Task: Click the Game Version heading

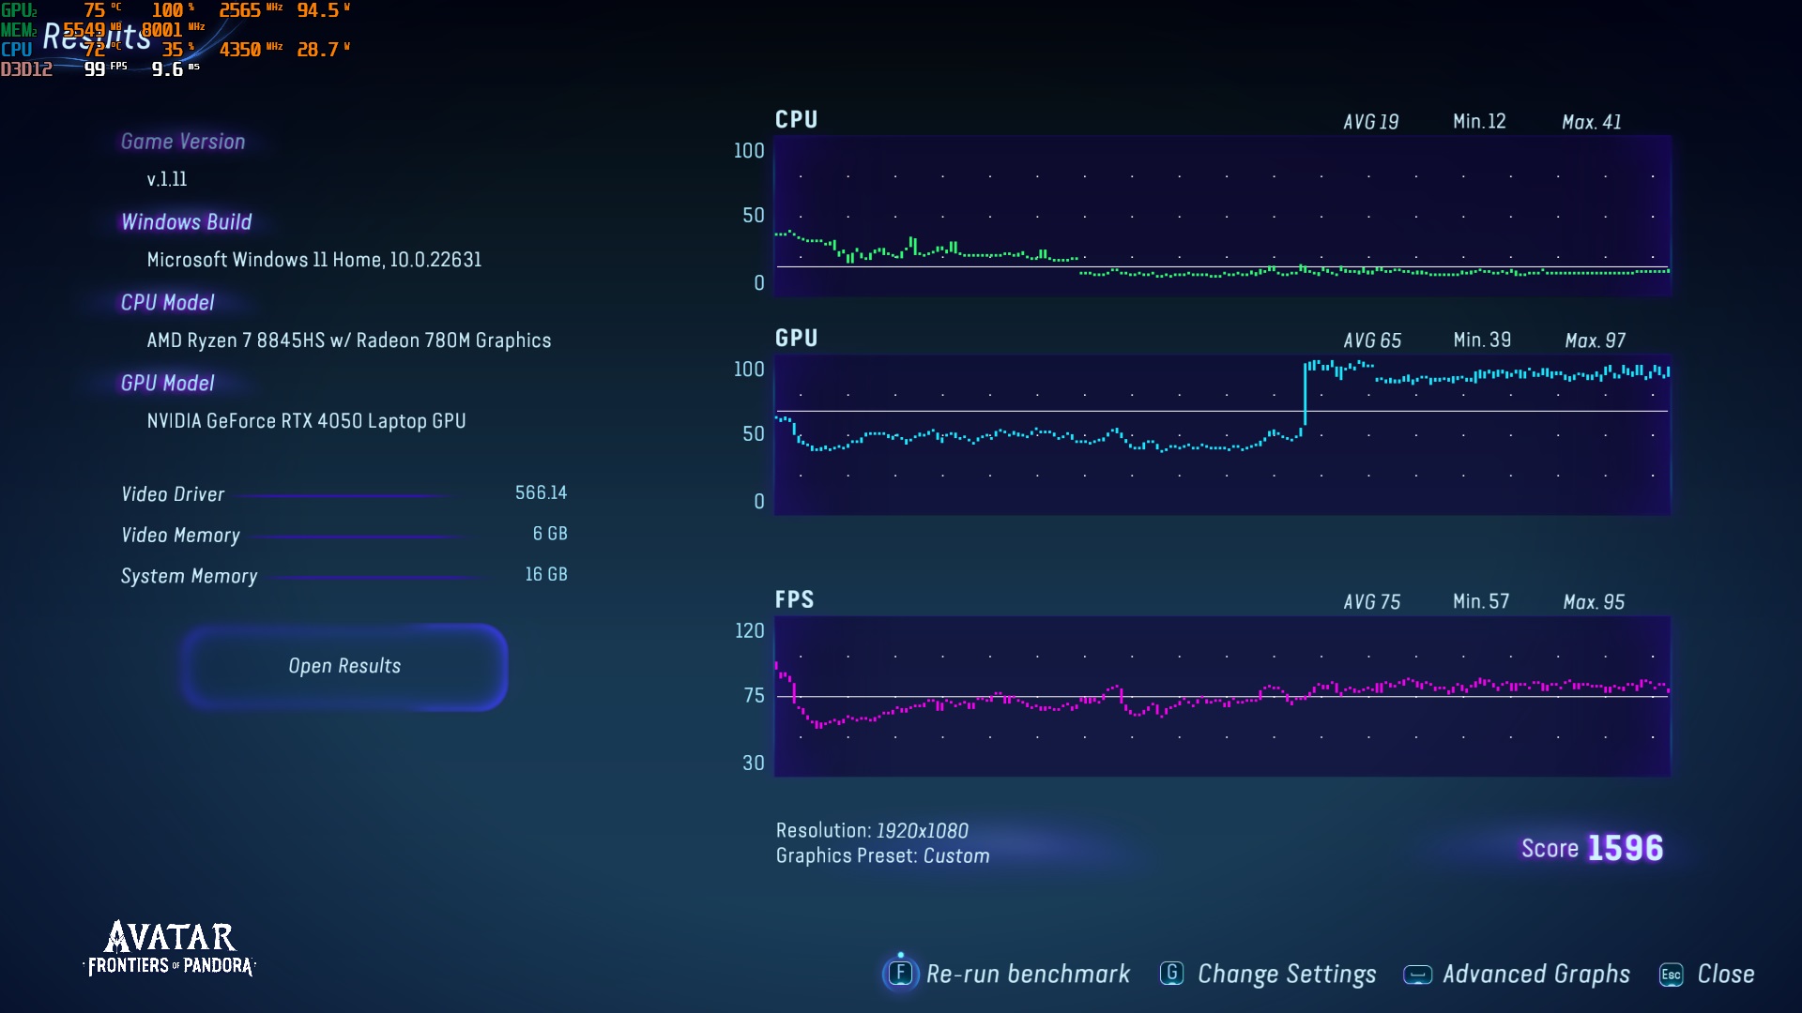Action: coord(182,142)
